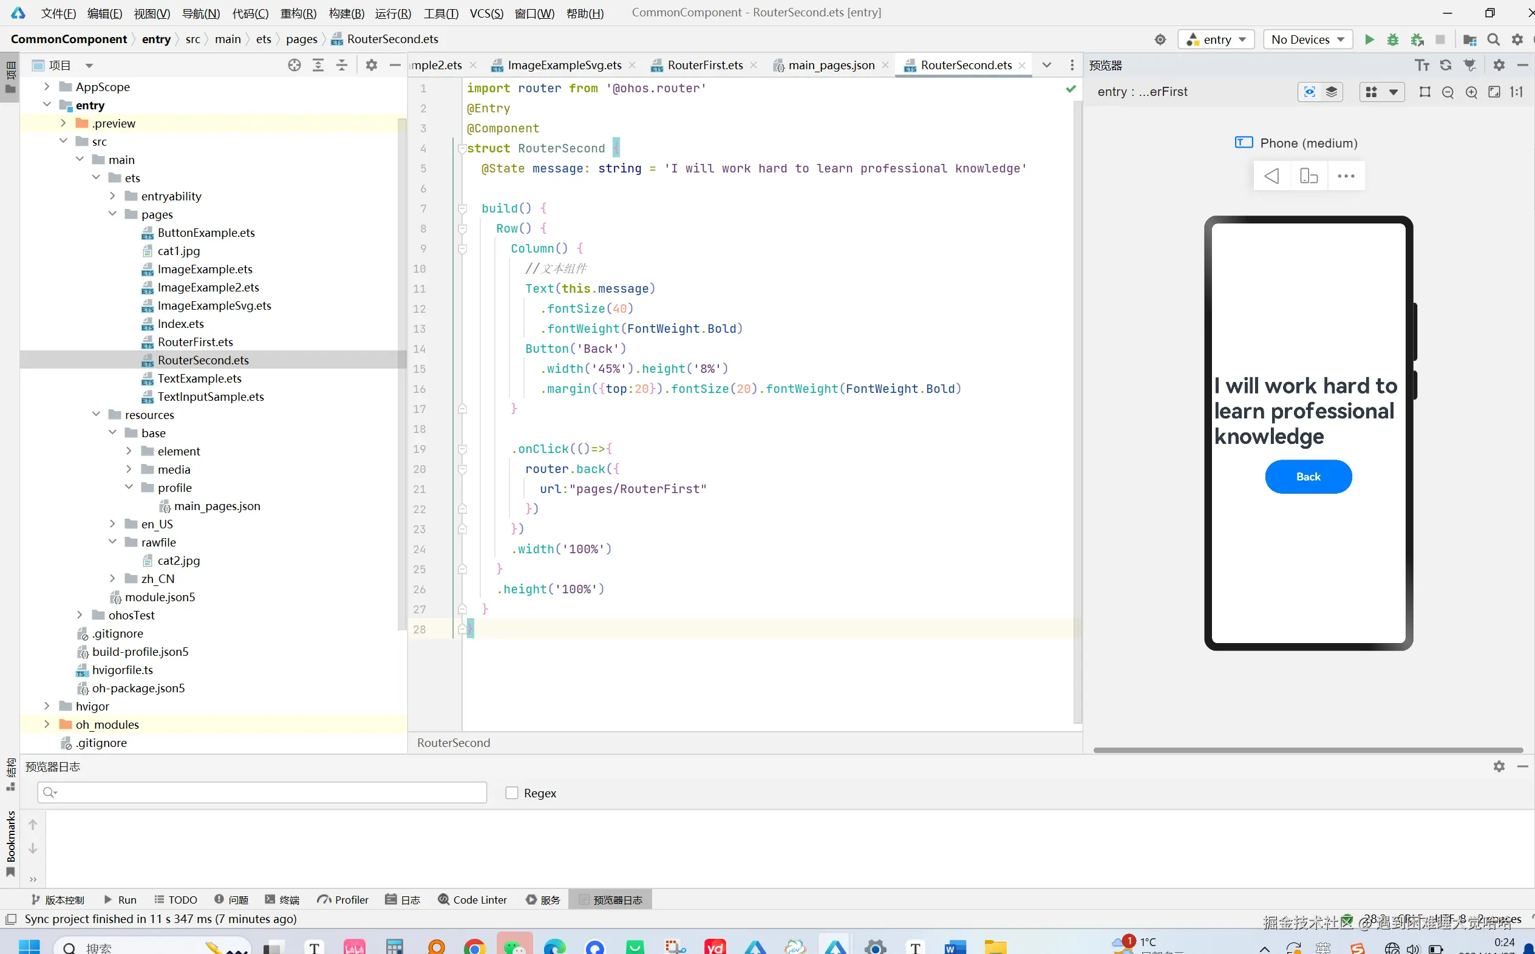This screenshot has width=1535, height=954.
Task: Click the rotate device orientation icon
Action: coord(1309,176)
